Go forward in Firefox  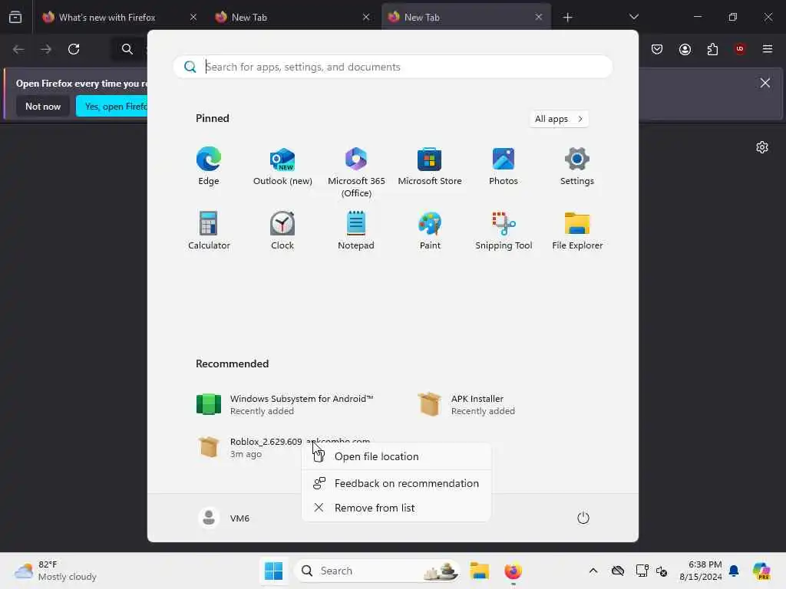coord(46,49)
